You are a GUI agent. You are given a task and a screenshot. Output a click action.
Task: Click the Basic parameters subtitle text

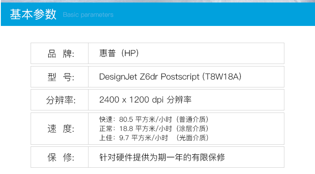(88, 15)
